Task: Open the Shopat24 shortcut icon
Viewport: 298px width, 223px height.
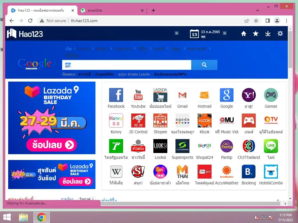Action: (205, 146)
